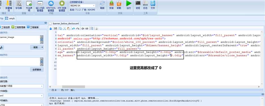Click the search field scroll up arrow

[x=42, y=37]
